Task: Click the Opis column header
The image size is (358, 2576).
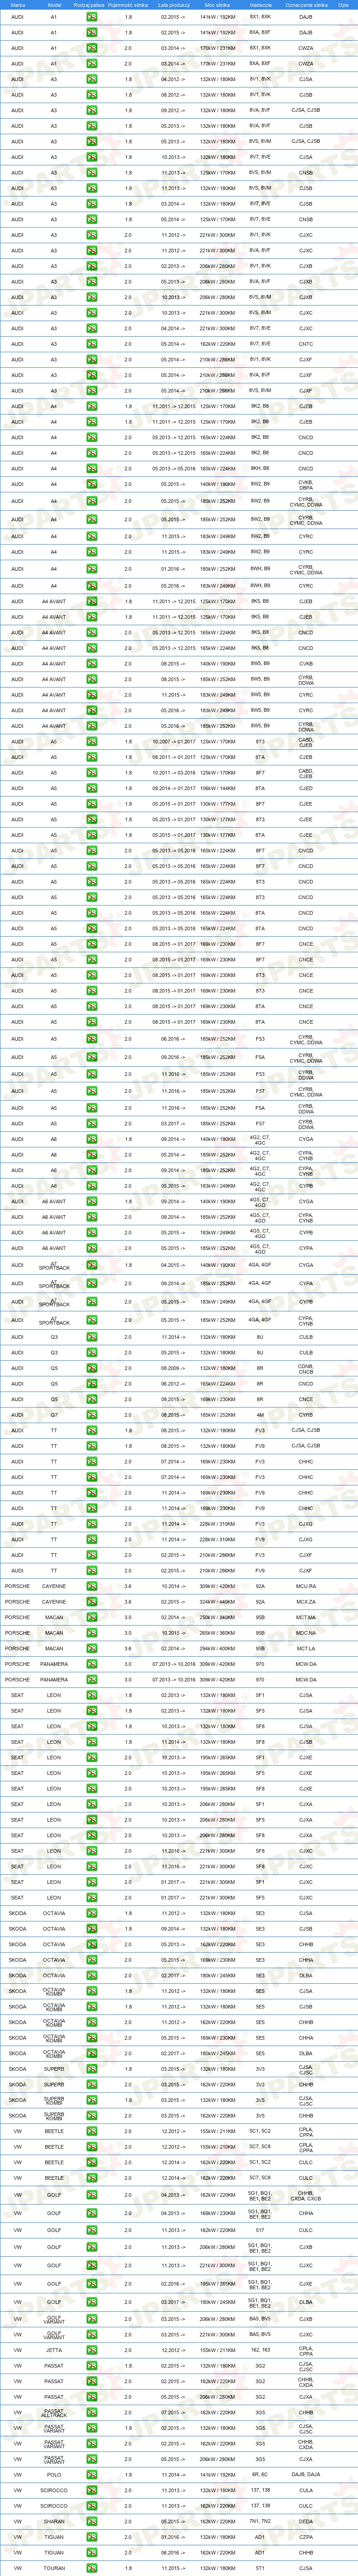Action: tap(343, 5)
